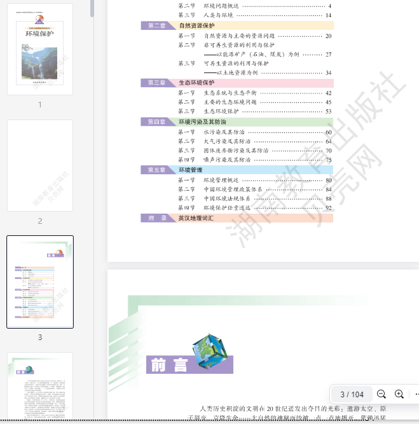Select the page 3 contents thumbnail

tap(39, 282)
